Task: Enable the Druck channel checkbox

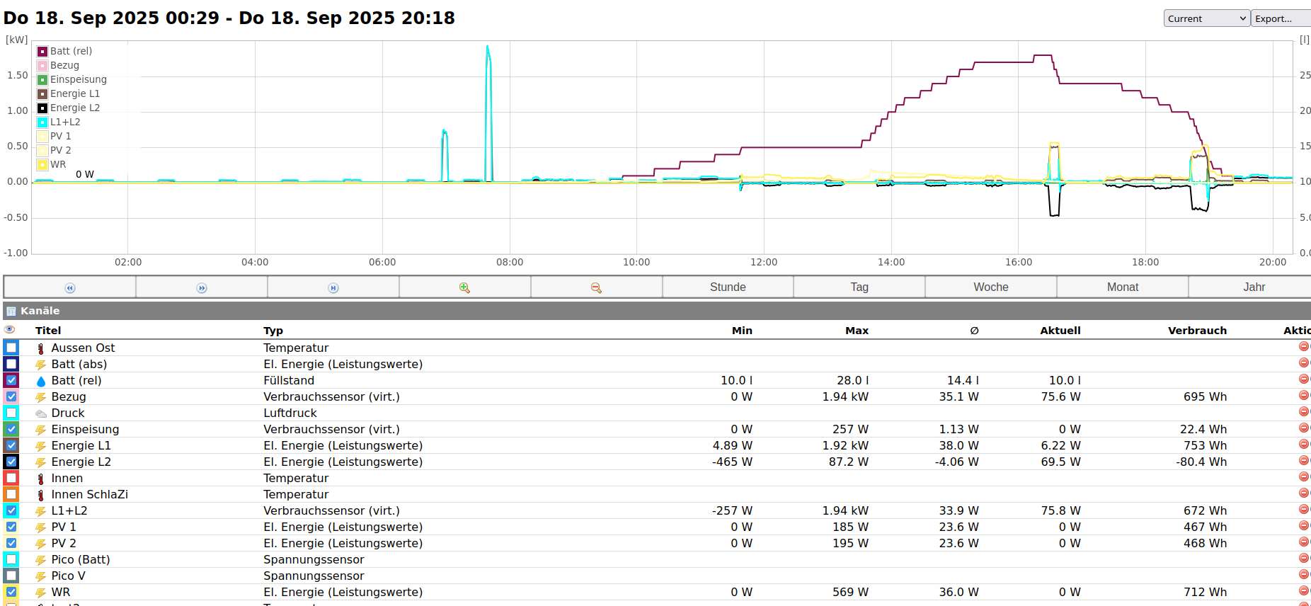Action: click(11, 413)
